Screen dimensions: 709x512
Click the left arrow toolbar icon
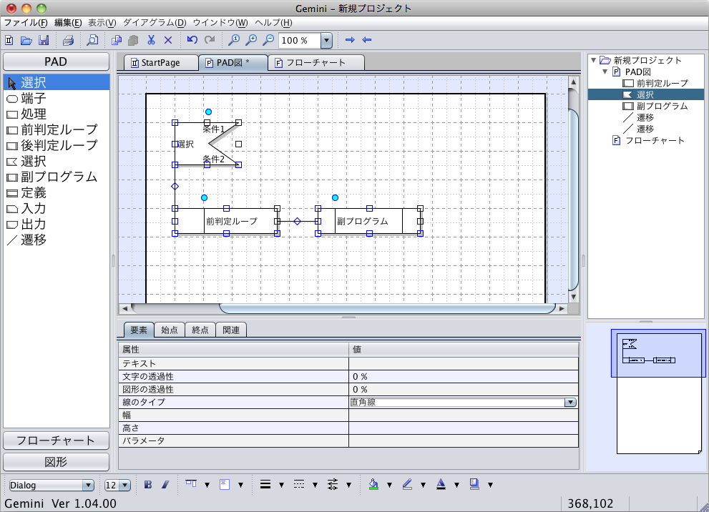pos(367,40)
